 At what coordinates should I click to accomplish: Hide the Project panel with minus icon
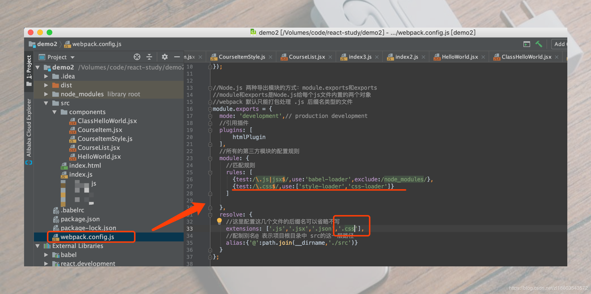pyautogui.click(x=177, y=57)
